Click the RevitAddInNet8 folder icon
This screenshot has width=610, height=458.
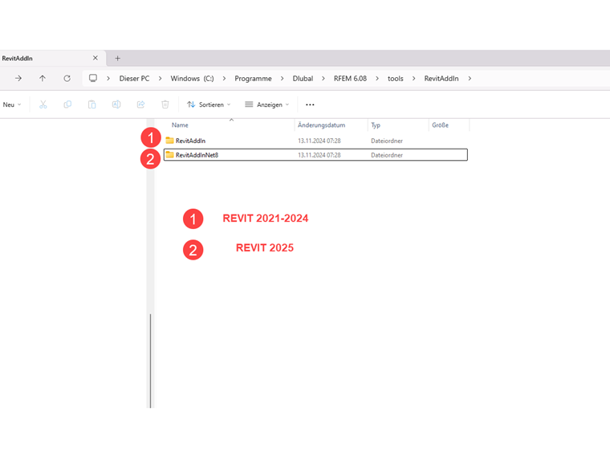click(x=169, y=154)
